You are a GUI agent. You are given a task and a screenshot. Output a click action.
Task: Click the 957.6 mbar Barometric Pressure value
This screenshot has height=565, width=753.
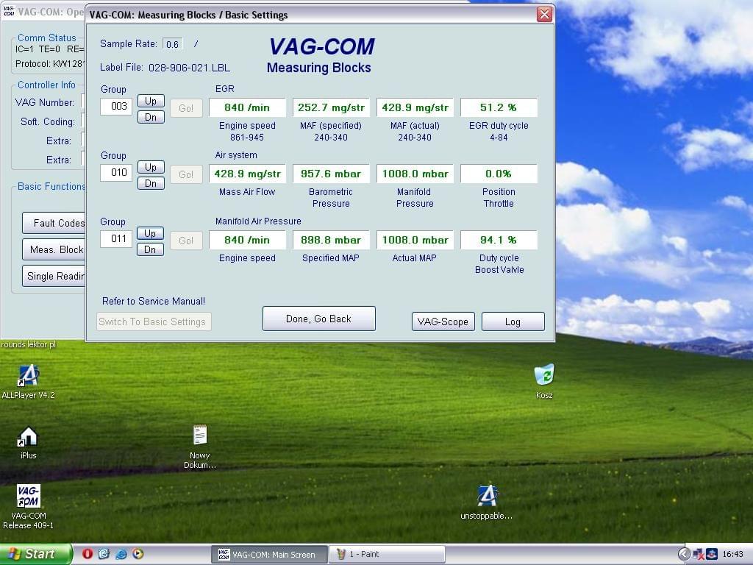(x=331, y=174)
